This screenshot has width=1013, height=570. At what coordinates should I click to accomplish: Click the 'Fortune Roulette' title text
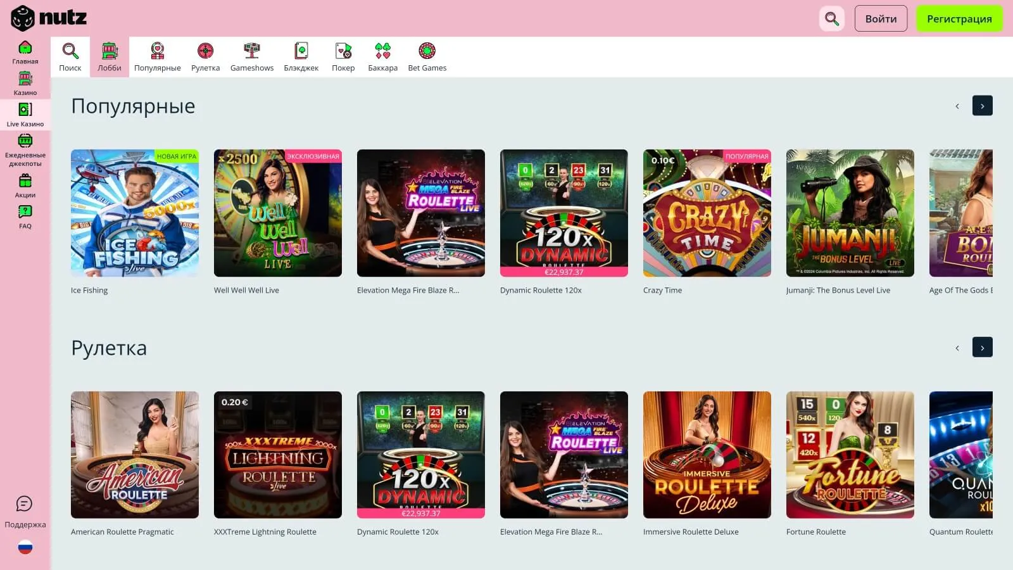pyautogui.click(x=816, y=532)
